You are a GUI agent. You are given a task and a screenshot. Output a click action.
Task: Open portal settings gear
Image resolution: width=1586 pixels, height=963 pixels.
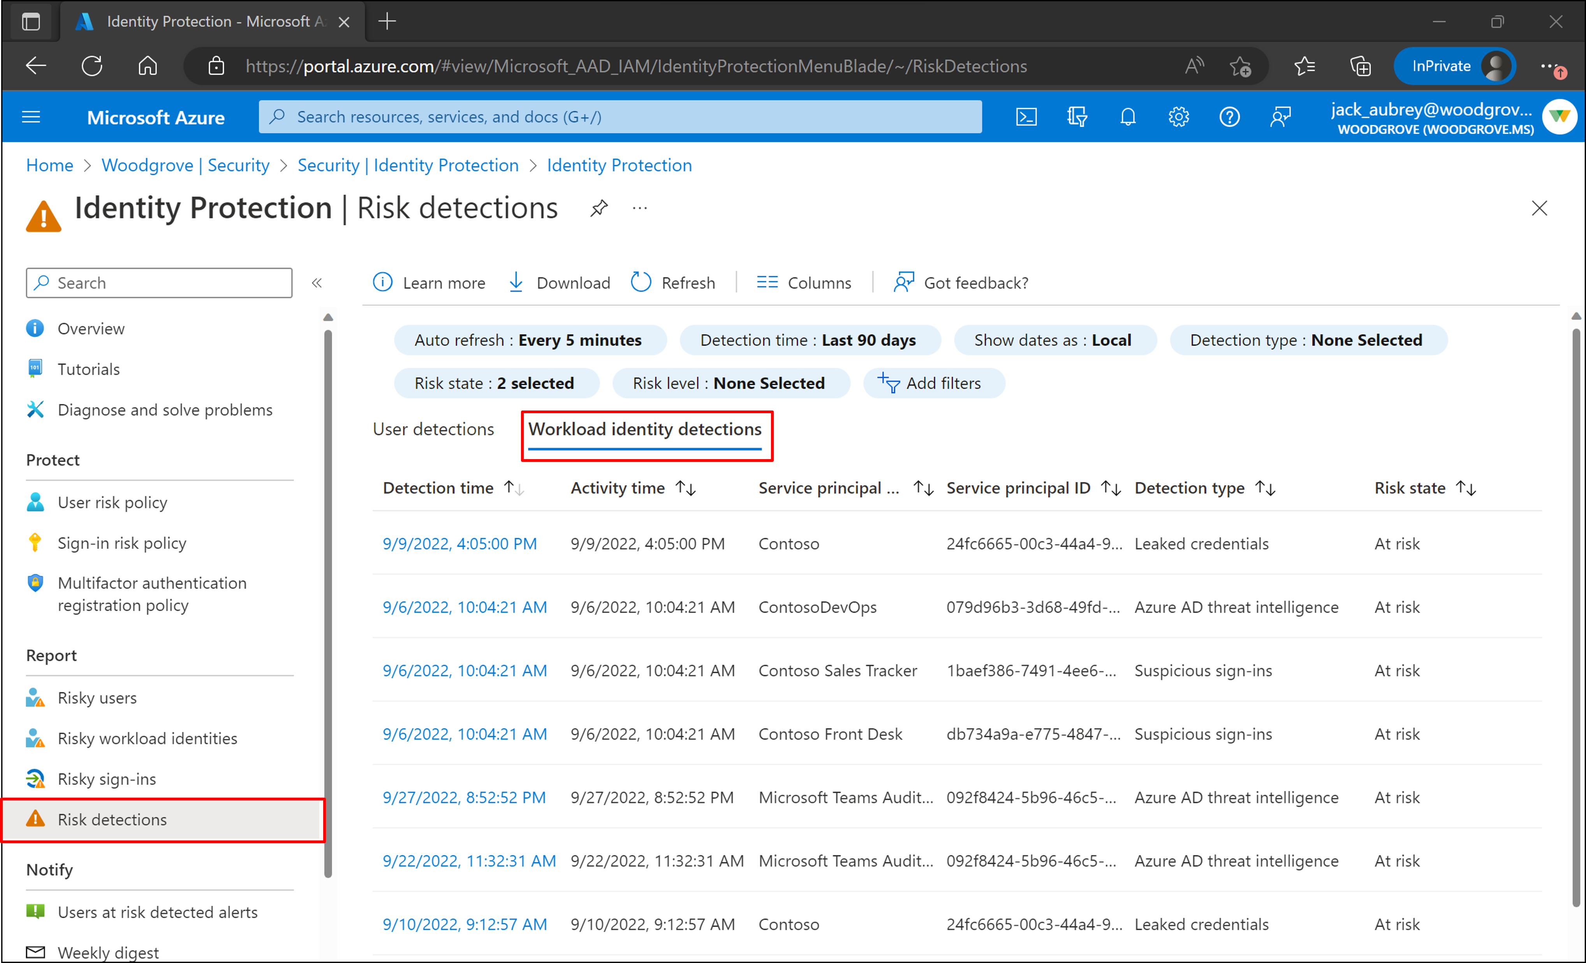[x=1179, y=117]
